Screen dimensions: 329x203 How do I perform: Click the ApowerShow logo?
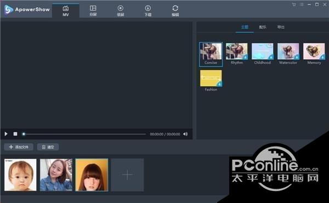tap(27, 10)
